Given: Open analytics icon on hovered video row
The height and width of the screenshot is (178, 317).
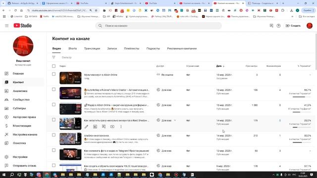Looking at the screenshot, I should 95,127.
